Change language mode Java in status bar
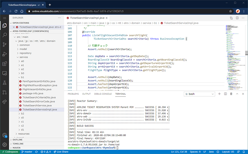Viewport: 248px width, 154px height. pyautogui.click(x=211, y=152)
